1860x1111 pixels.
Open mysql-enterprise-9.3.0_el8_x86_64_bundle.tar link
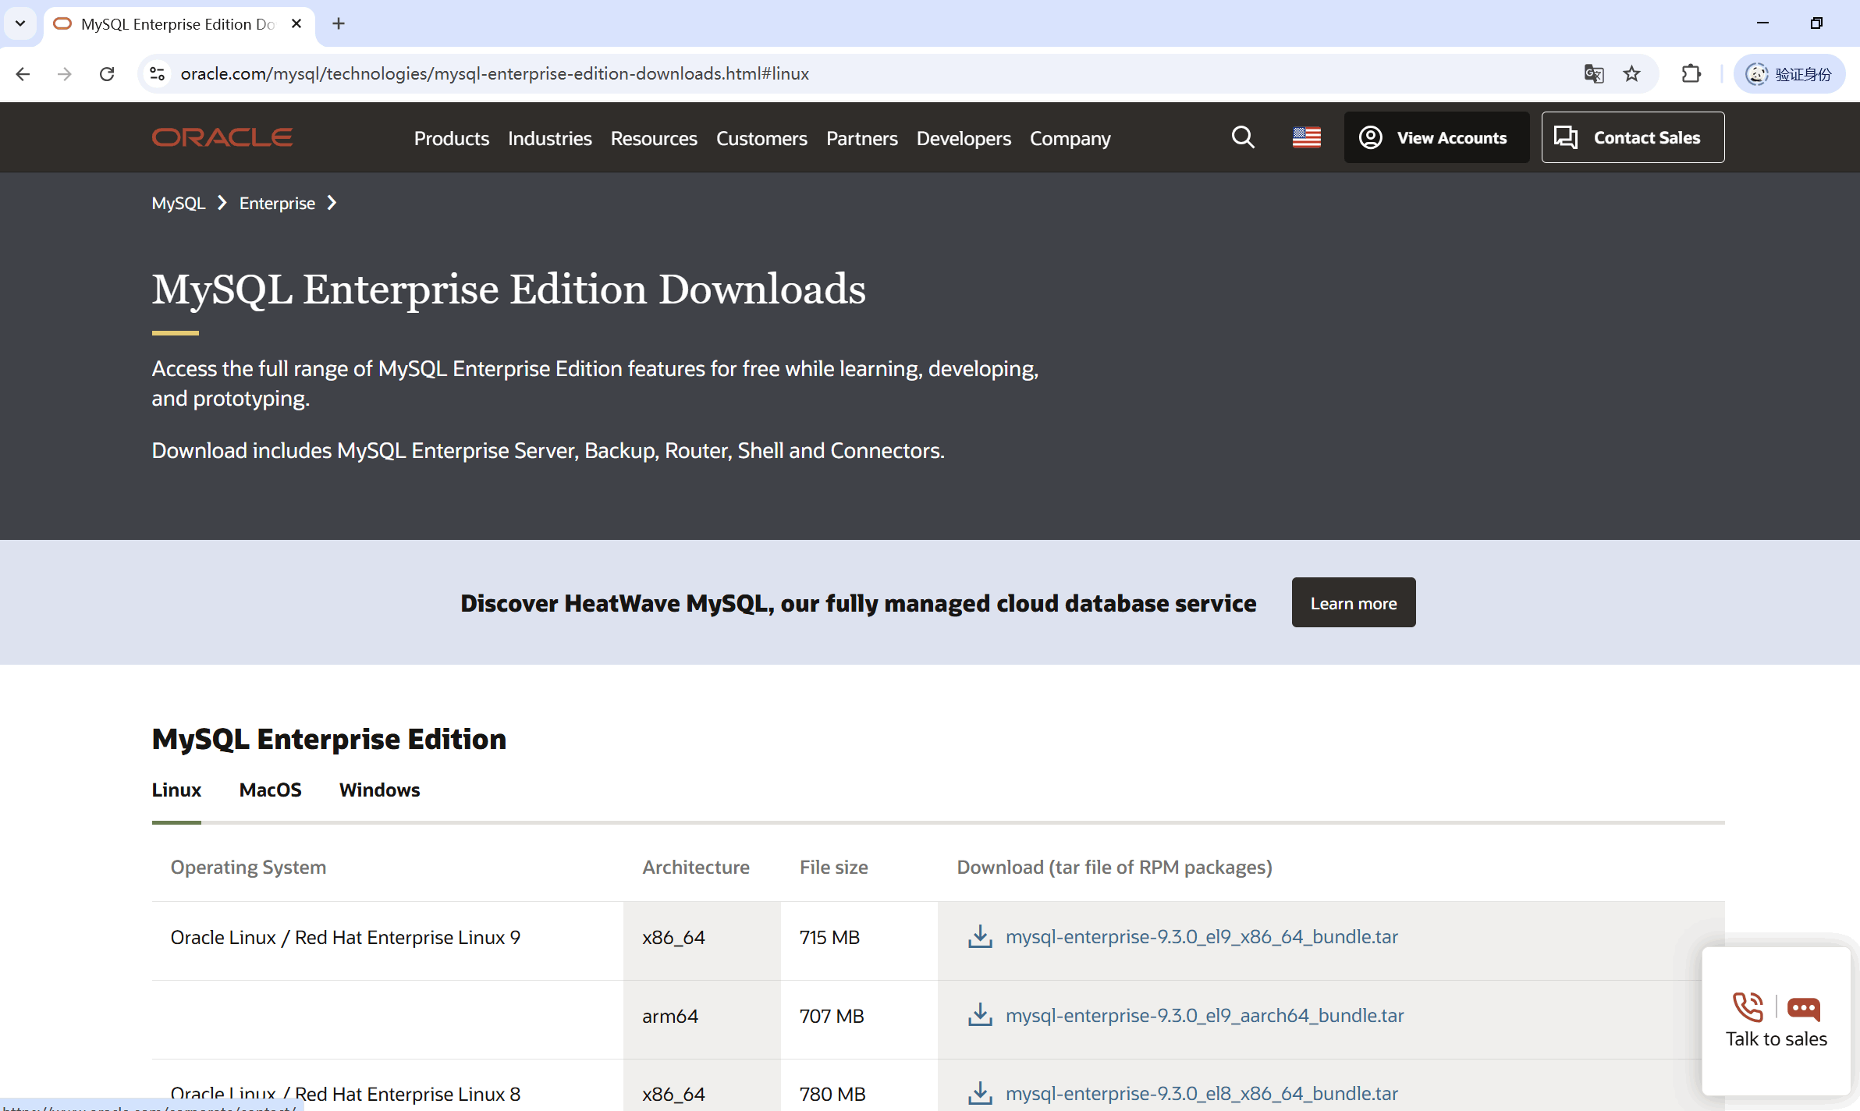pyautogui.click(x=1201, y=1093)
